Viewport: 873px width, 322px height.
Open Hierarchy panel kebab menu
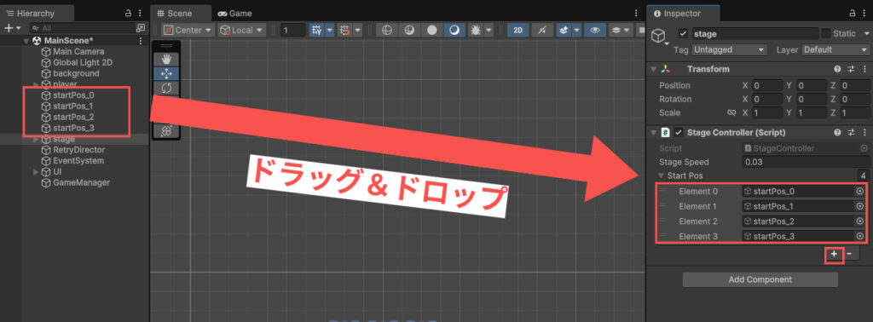click(139, 14)
